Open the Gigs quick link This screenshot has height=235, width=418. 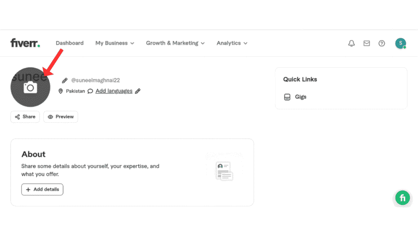tap(301, 97)
